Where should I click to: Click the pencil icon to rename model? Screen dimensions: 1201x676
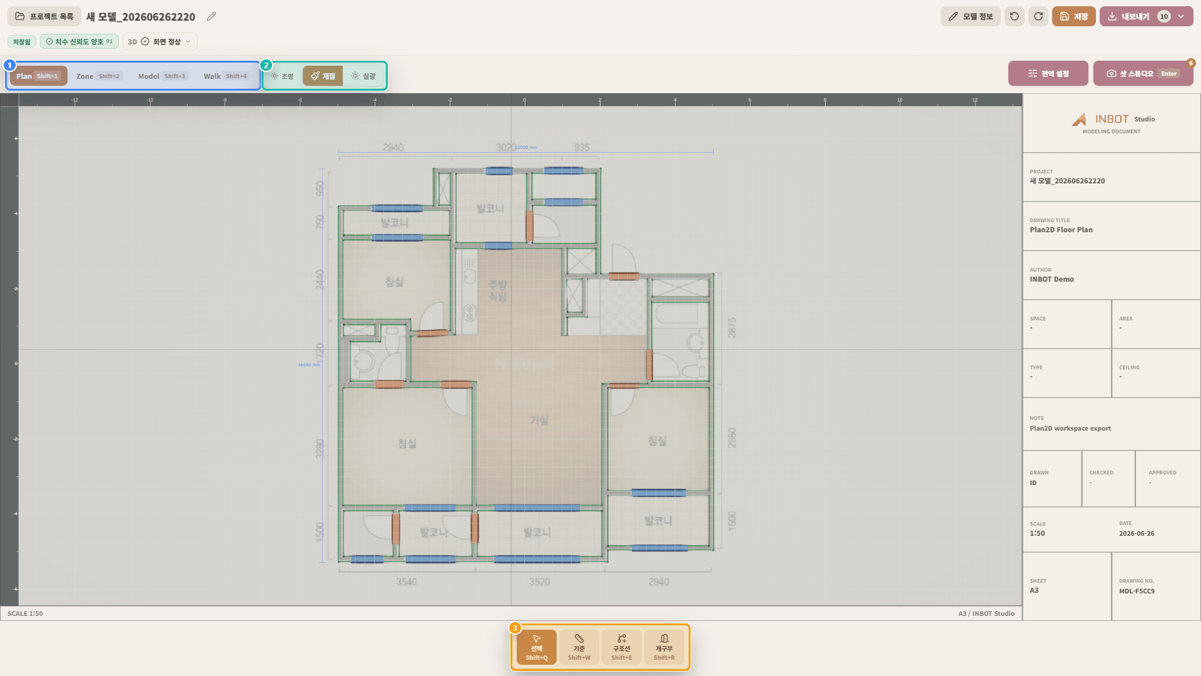point(211,16)
